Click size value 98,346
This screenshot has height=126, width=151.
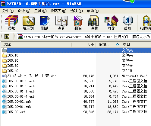89,112
